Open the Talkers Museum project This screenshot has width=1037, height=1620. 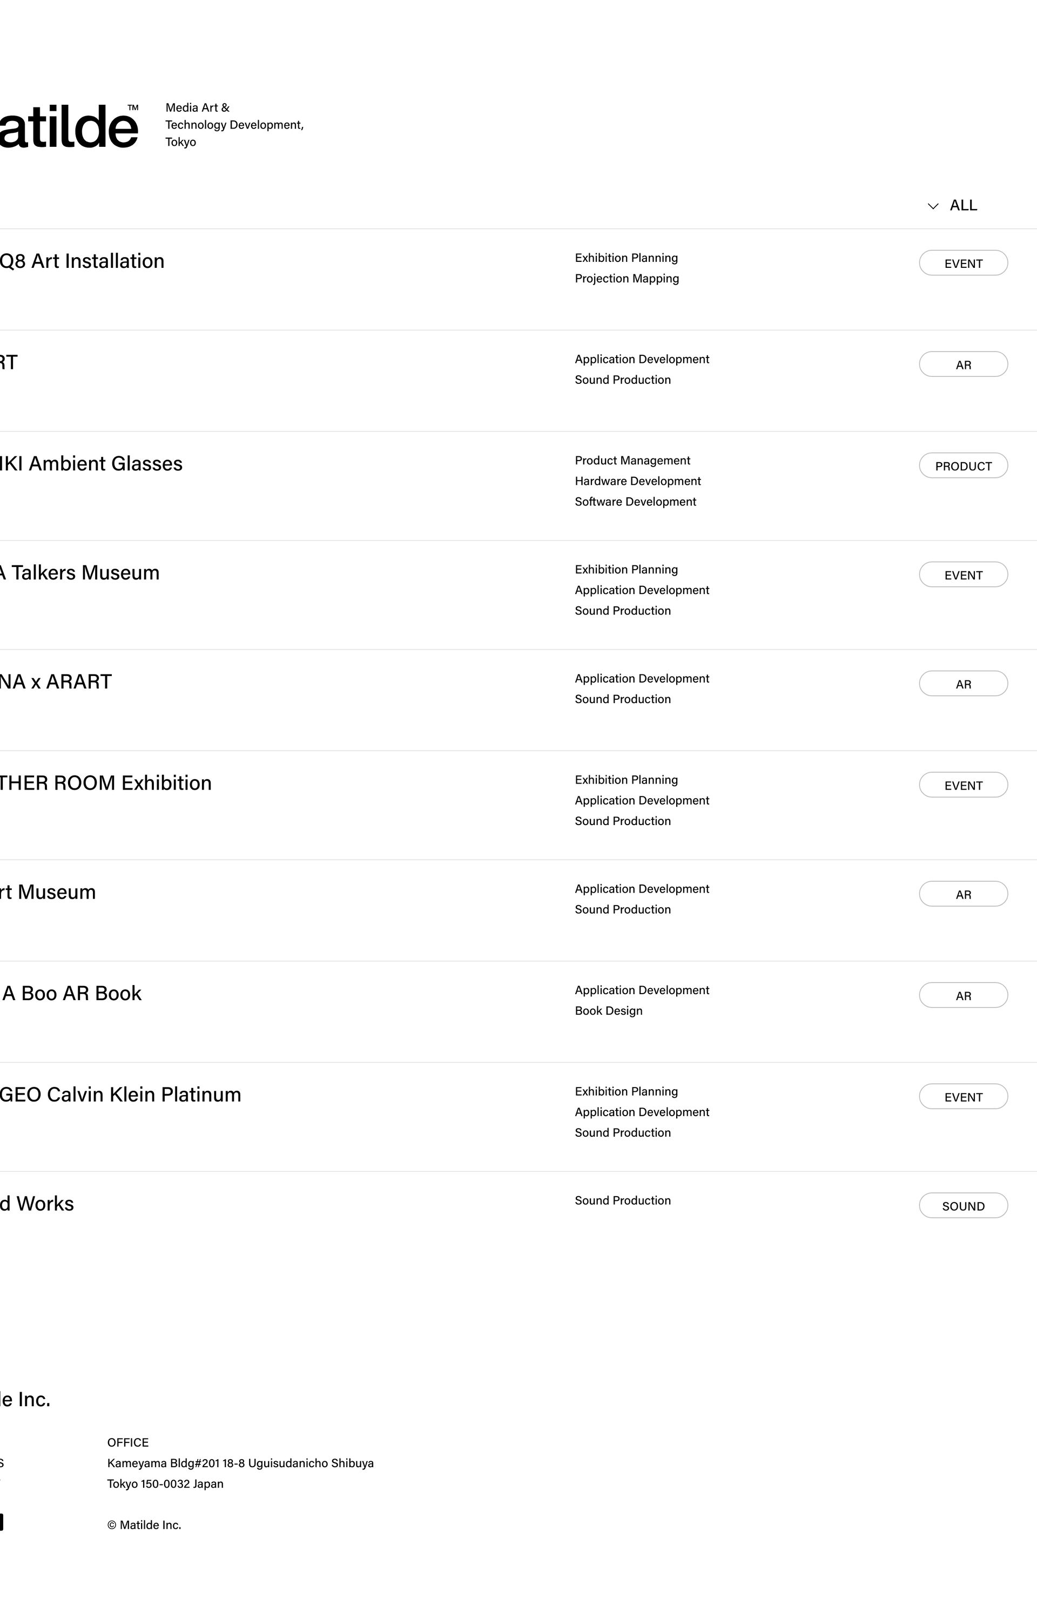tap(80, 573)
